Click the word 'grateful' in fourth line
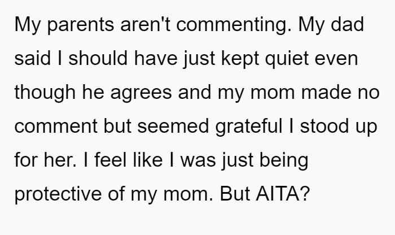The width and height of the screenshot is (395, 235). (x=249, y=127)
